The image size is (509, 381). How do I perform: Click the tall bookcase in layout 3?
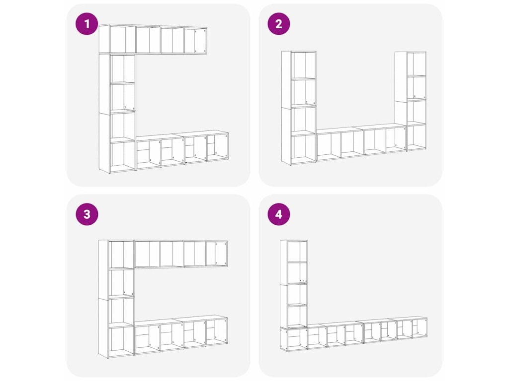(116, 299)
